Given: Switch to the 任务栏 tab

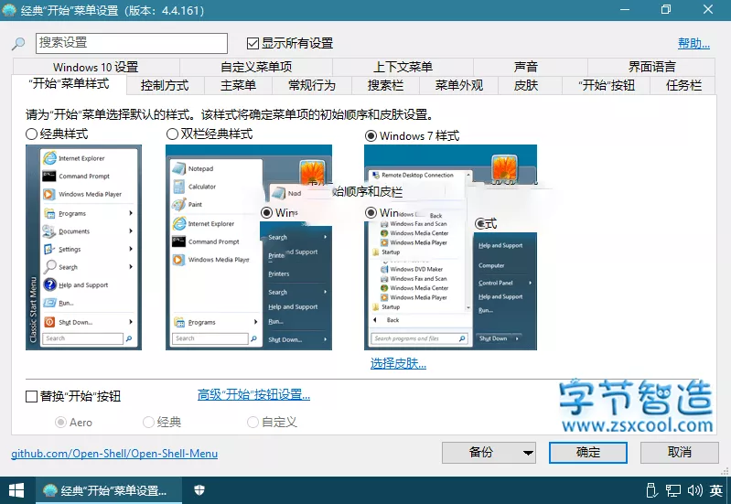Looking at the screenshot, I should point(683,85).
